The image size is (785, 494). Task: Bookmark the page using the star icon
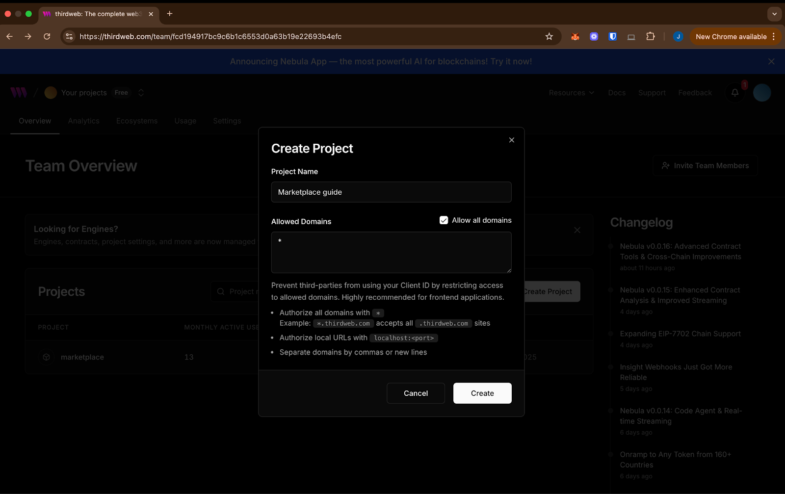pos(549,36)
